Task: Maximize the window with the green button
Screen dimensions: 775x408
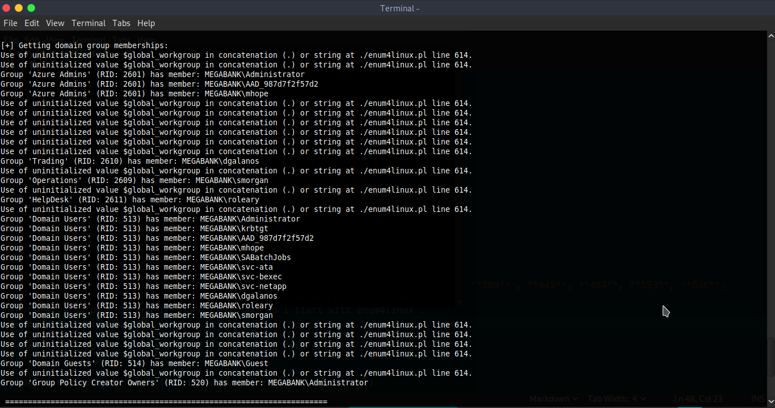Action: pyautogui.click(x=31, y=8)
